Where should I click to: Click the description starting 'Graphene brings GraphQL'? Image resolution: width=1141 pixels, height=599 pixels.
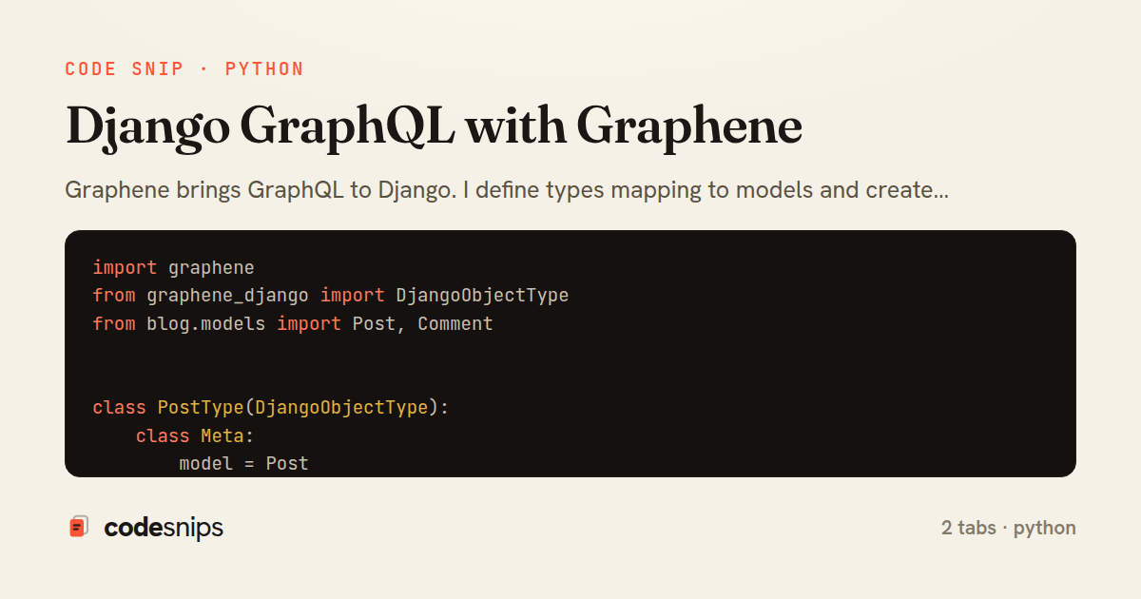click(507, 190)
